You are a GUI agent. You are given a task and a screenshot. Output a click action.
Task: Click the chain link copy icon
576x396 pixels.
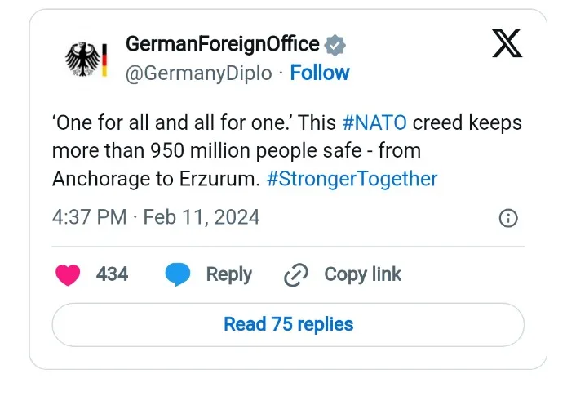[295, 275]
